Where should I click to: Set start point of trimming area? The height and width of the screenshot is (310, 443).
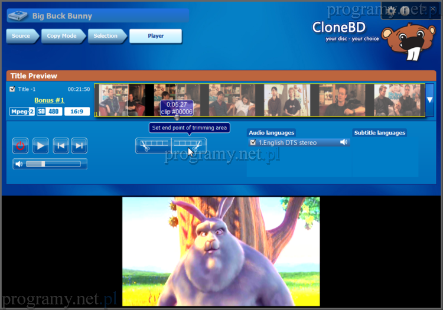pos(153,145)
